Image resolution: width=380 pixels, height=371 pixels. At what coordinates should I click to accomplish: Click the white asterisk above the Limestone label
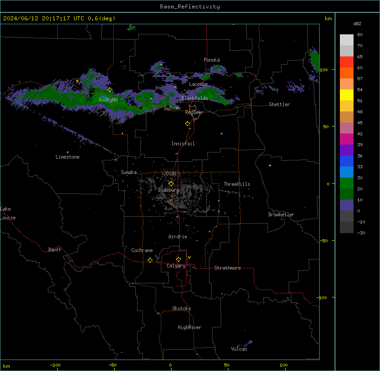67,152
